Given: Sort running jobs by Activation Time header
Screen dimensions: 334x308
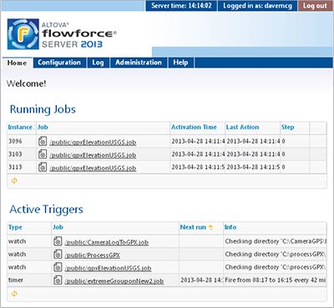Looking at the screenshot, I should 194,127.
